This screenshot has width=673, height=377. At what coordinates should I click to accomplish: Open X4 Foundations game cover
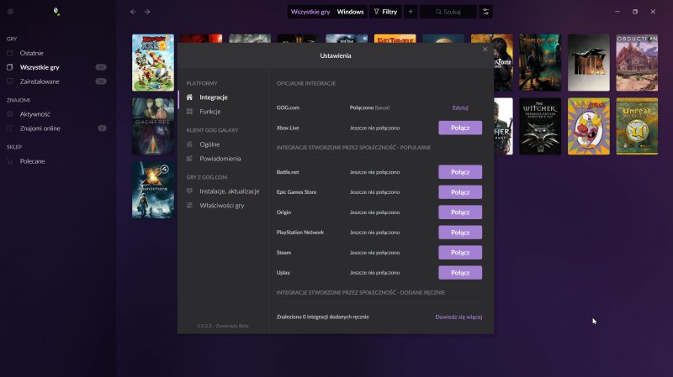153,190
